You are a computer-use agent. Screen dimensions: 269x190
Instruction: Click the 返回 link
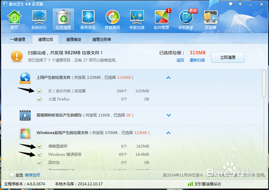pos(180,60)
